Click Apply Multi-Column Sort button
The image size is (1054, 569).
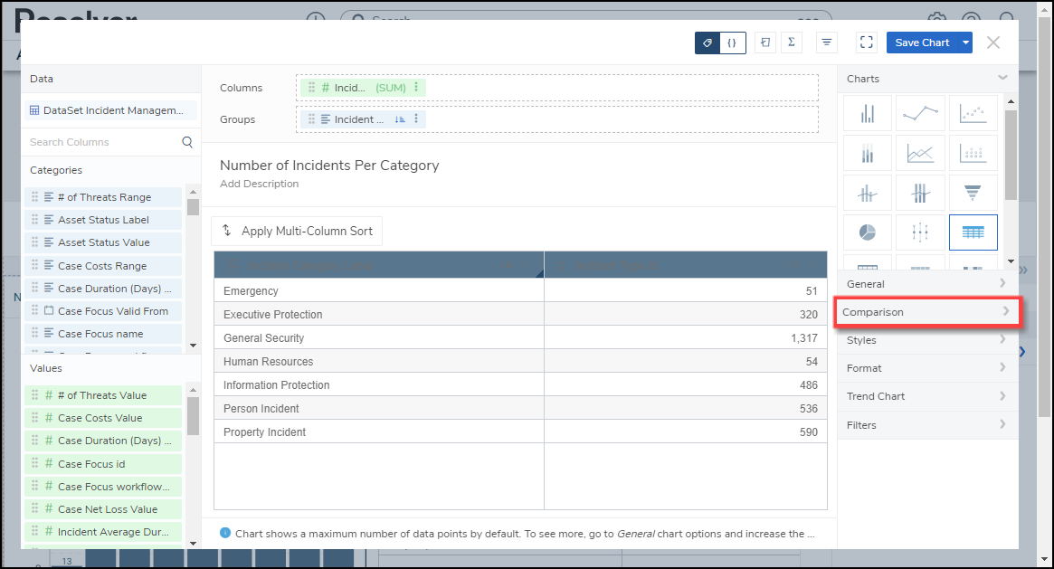[297, 231]
